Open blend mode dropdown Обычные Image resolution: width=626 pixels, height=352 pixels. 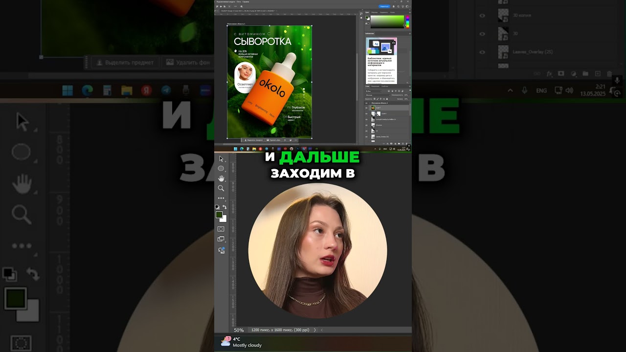[x=378, y=95]
